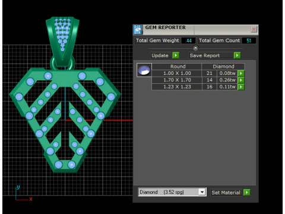The width and height of the screenshot is (285, 214).
Task: Open the Diamond (3.52 spg) material dropdown
Action: click(202, 192)
